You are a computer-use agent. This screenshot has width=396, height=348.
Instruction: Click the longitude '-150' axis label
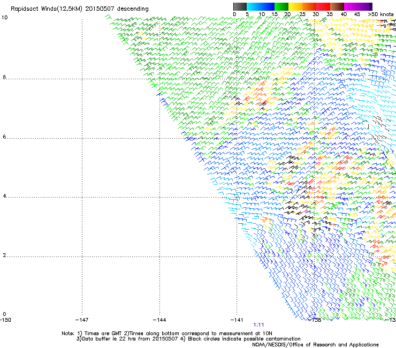tap(5, 320)
